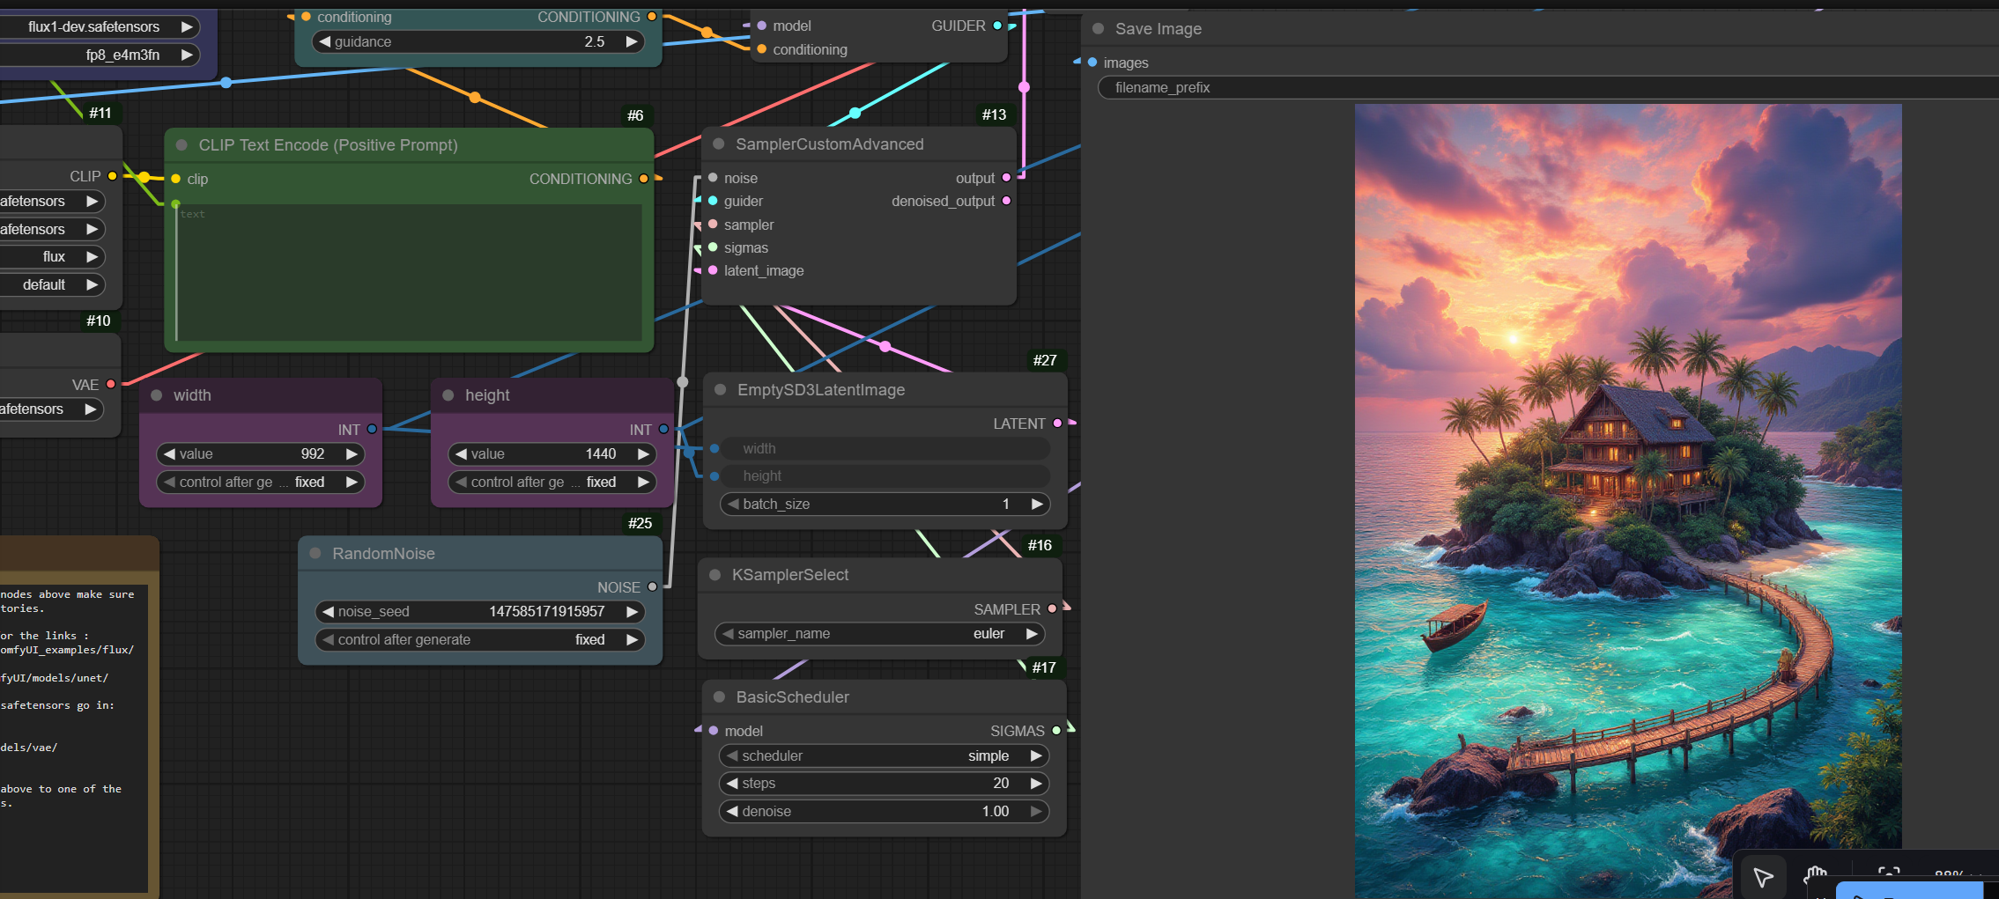This screenshot has width=1999, height=899.
Task: Decrease the height value with left arrow
Action: [461, 454]
